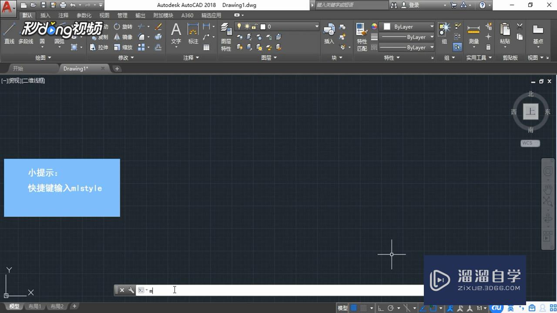
Task: Expand the 实用工具 utilities panel
Action: (x=479, y=57)
